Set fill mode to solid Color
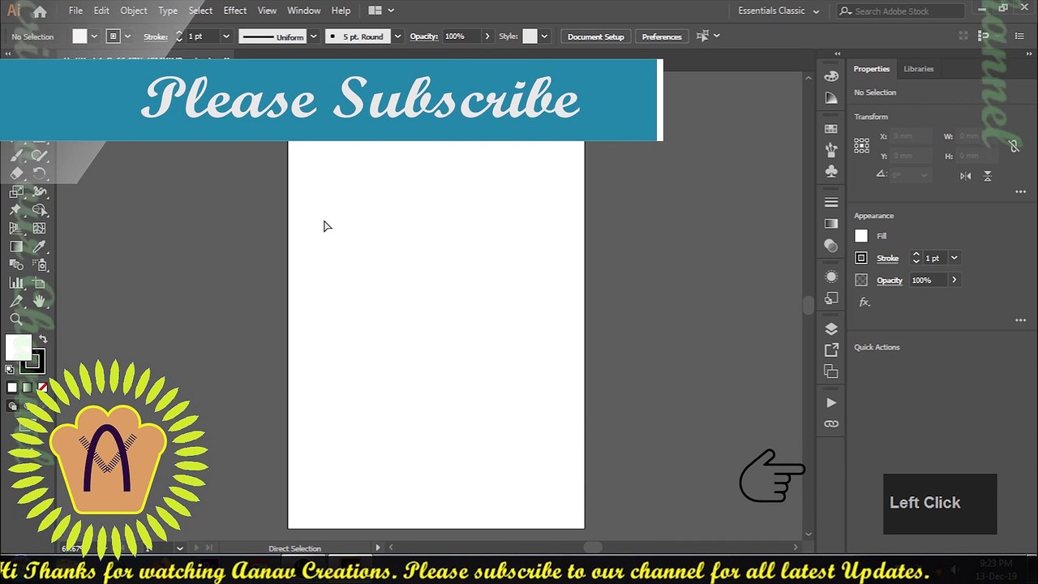Image resolution: width=1038 pixels, height=584 pixels. click(12, 388)
